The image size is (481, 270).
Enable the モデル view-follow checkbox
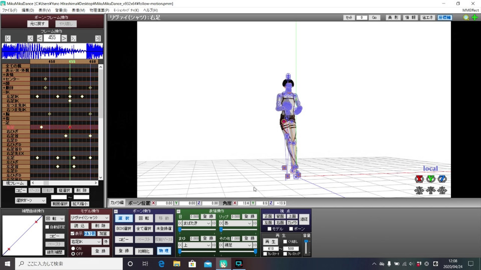point(270,228)
